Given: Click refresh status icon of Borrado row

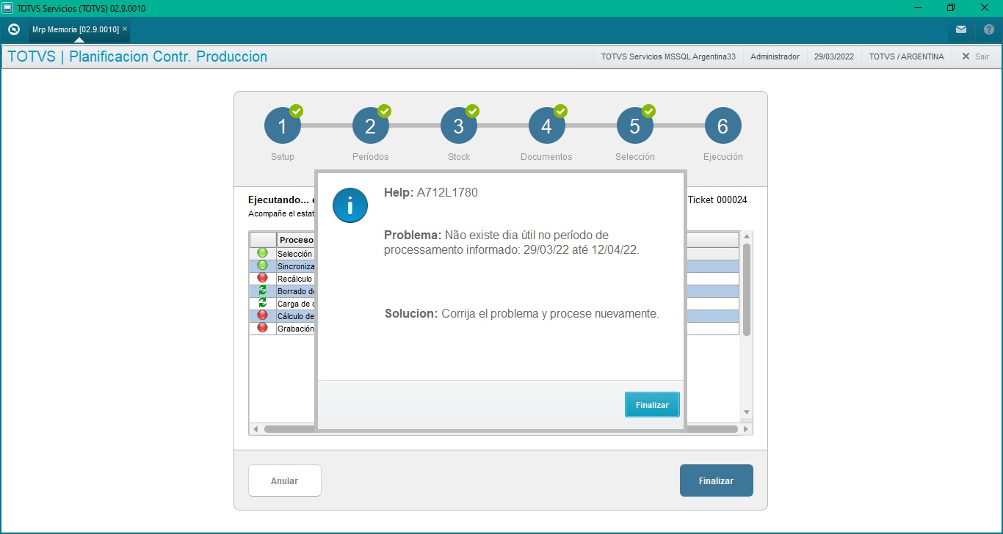Looking at the screenshot, I should 262,290.
